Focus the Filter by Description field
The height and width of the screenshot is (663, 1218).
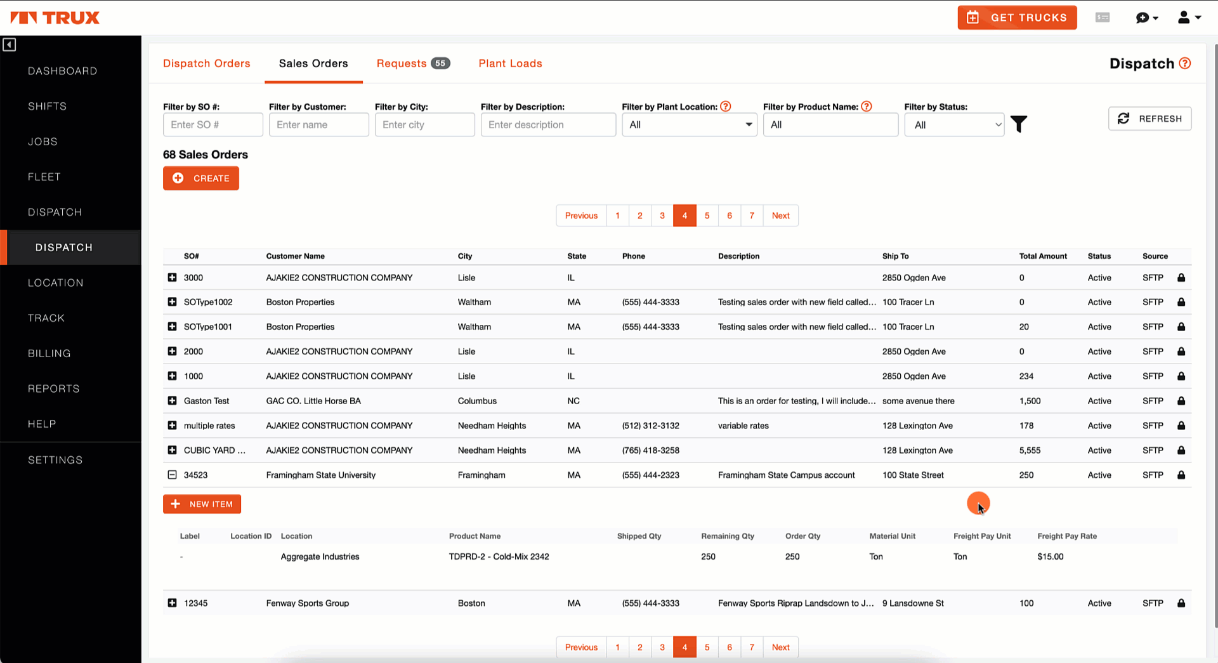[x=548, y=125]
